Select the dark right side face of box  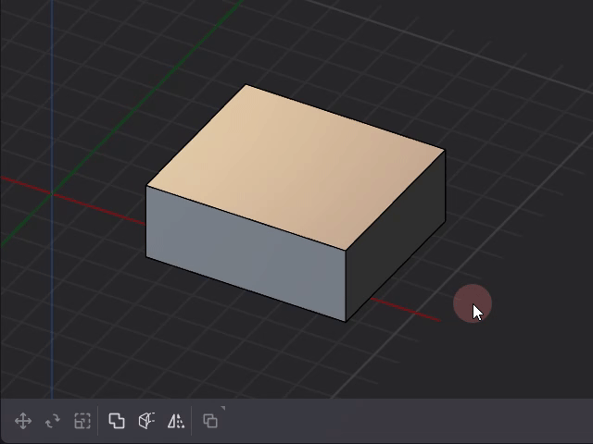(x=396, y=236)
